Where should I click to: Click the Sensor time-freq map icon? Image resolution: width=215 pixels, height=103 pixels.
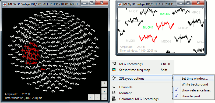click(114, 70)
